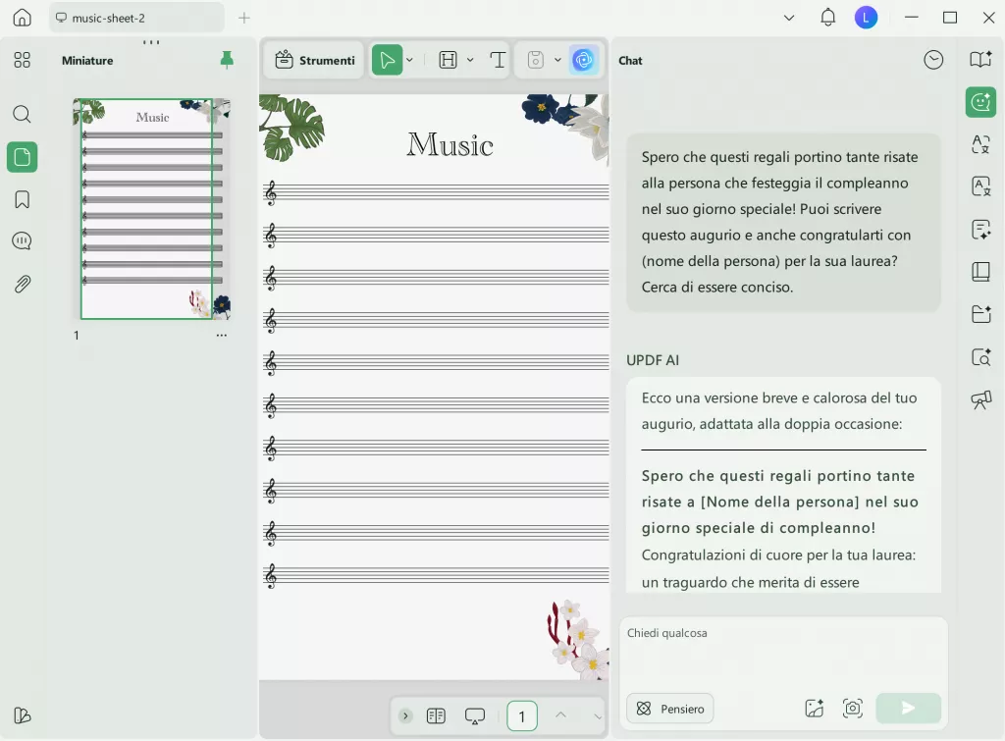Select page 1 thumbnail
1005x741 pixels.
coord(152,208)
